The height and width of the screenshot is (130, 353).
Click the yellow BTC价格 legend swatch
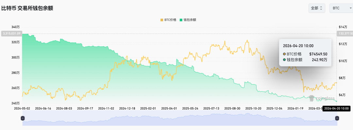pyautogui.click(x=162, y=20)
